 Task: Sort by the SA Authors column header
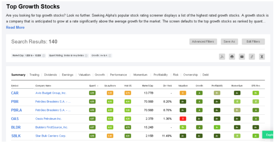[110, 86]
